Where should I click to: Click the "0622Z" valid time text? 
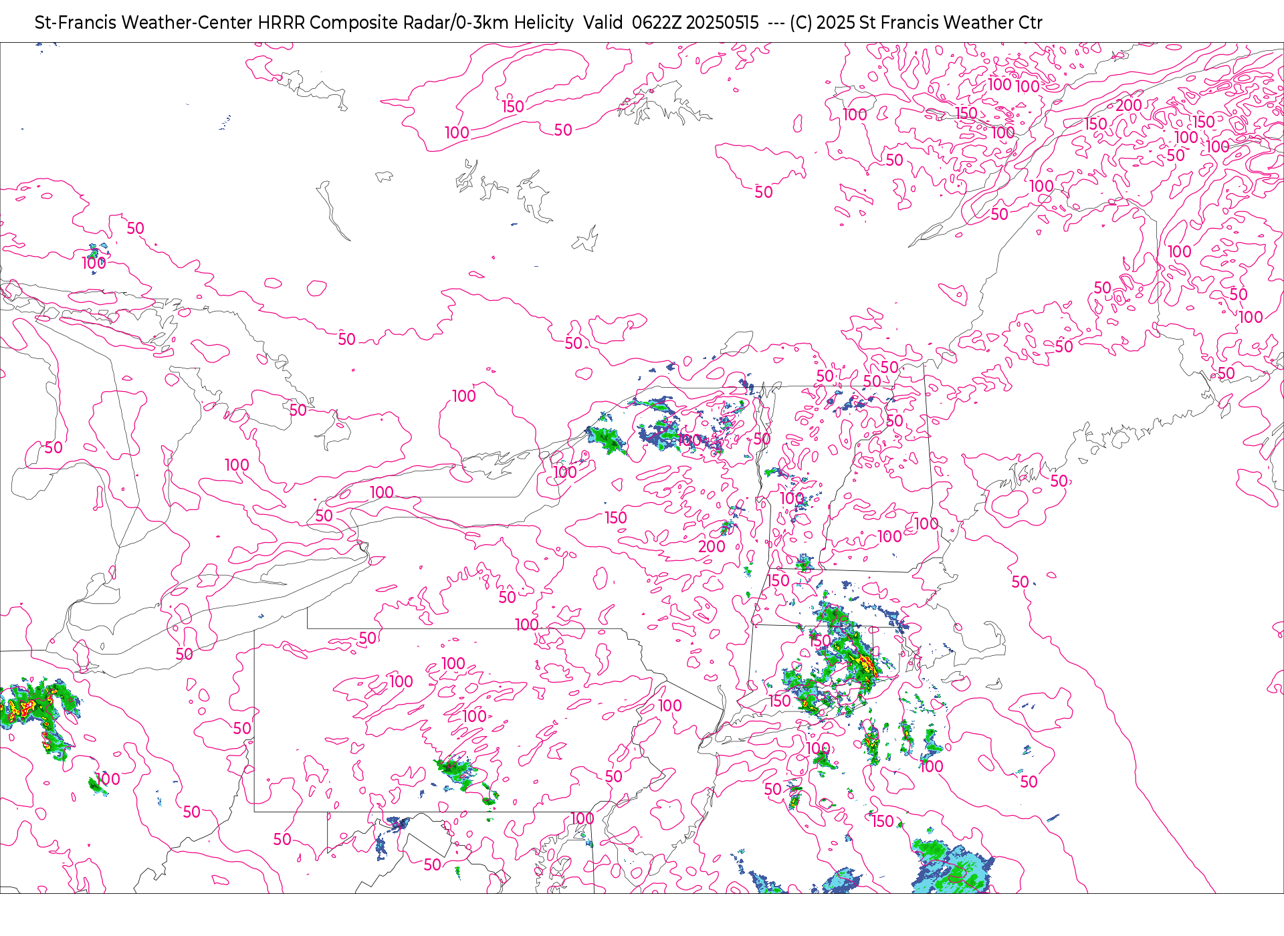(x=657, y=23)
